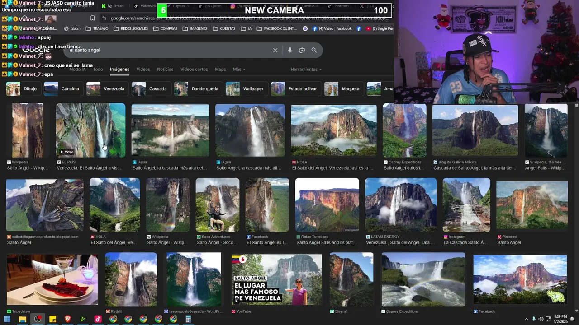
Task: Open the Pinterest 'Santo Angel' result link
Action: 509,242
